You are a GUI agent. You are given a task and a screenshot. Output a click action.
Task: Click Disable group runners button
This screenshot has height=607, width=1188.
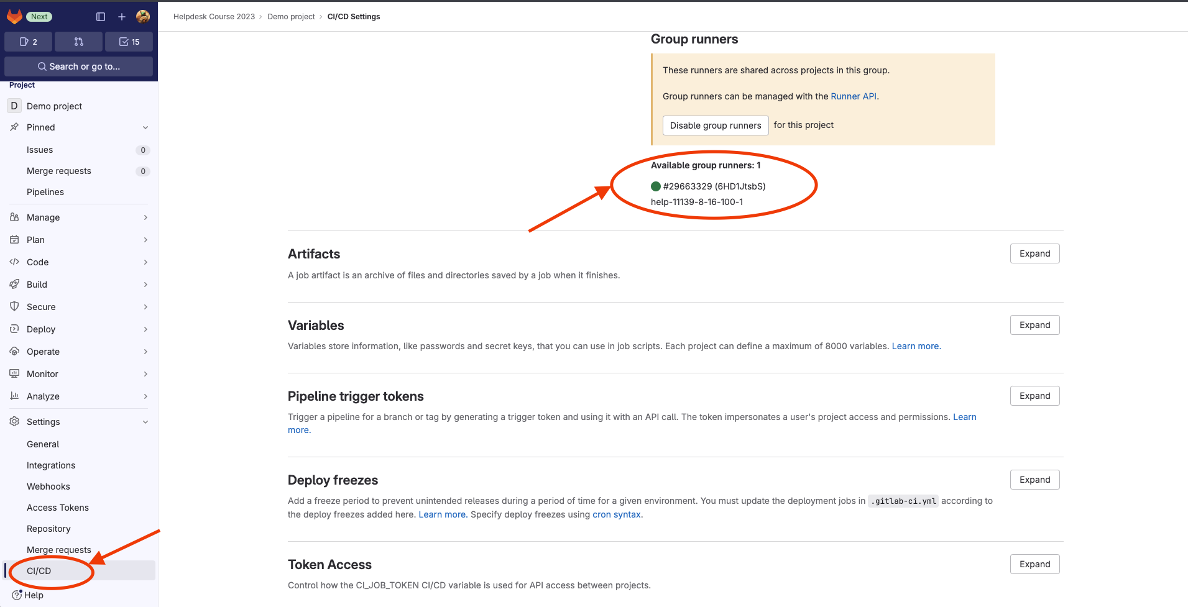(715, 126)
